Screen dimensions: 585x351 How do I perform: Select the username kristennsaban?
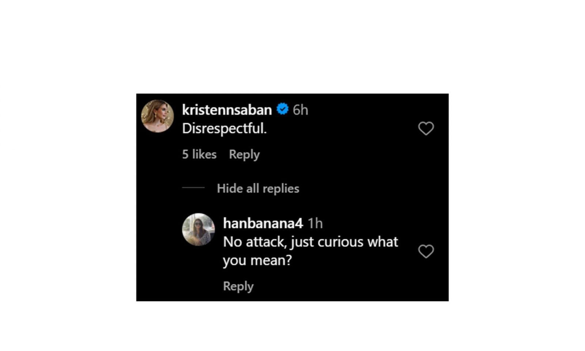click(x=226, y=109)
